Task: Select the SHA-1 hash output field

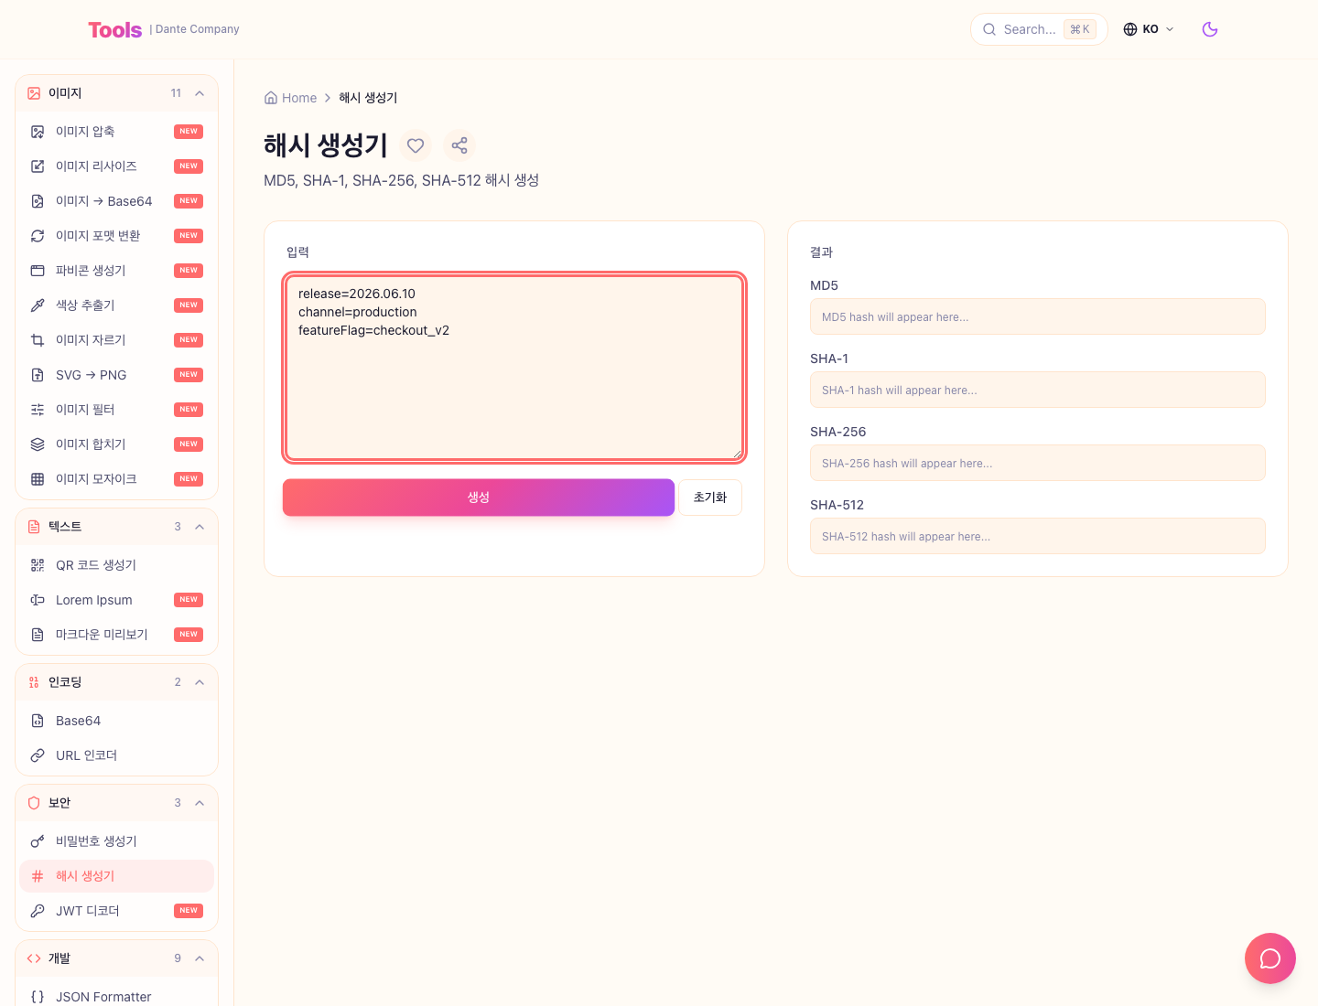Action: (x=1038, y=390)
